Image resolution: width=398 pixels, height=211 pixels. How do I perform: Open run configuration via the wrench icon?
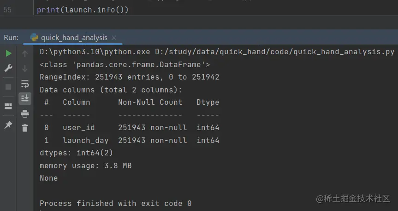click(8, 68)
